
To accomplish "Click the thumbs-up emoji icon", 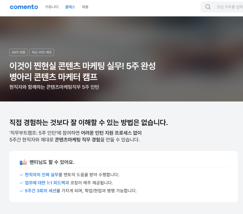I will (x=23, y=162).
